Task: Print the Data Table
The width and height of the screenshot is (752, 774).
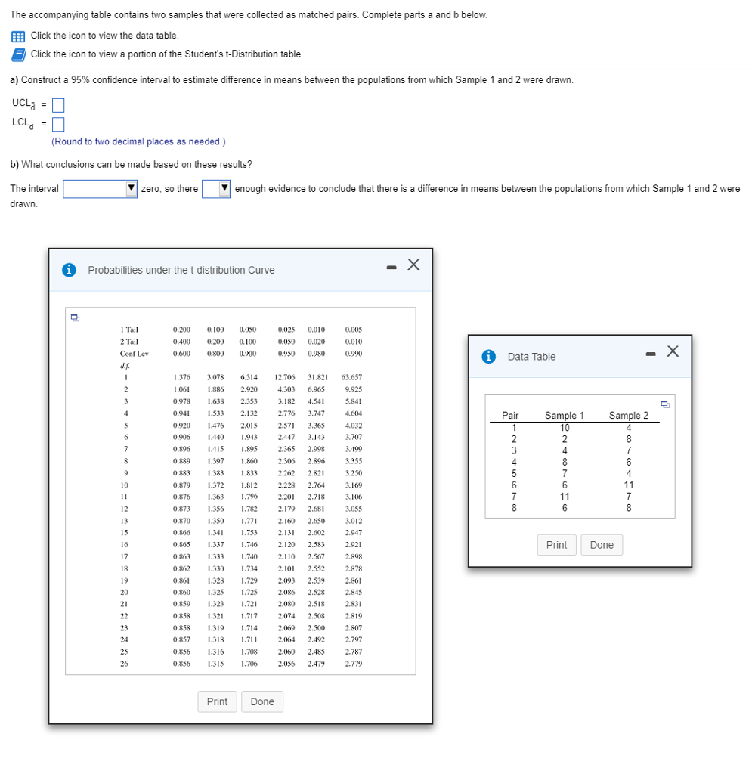Action: coord(556,545)
